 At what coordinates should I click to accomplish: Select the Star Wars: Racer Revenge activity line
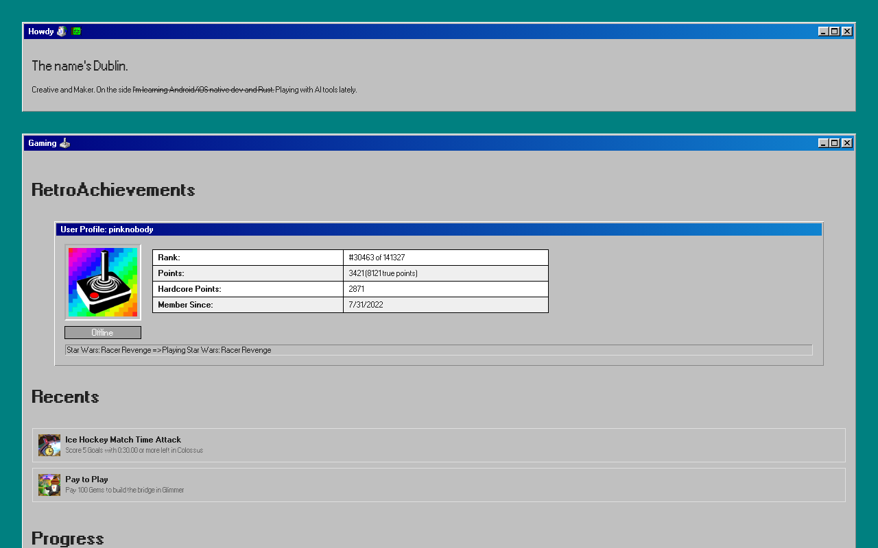(x=439, y=350)
